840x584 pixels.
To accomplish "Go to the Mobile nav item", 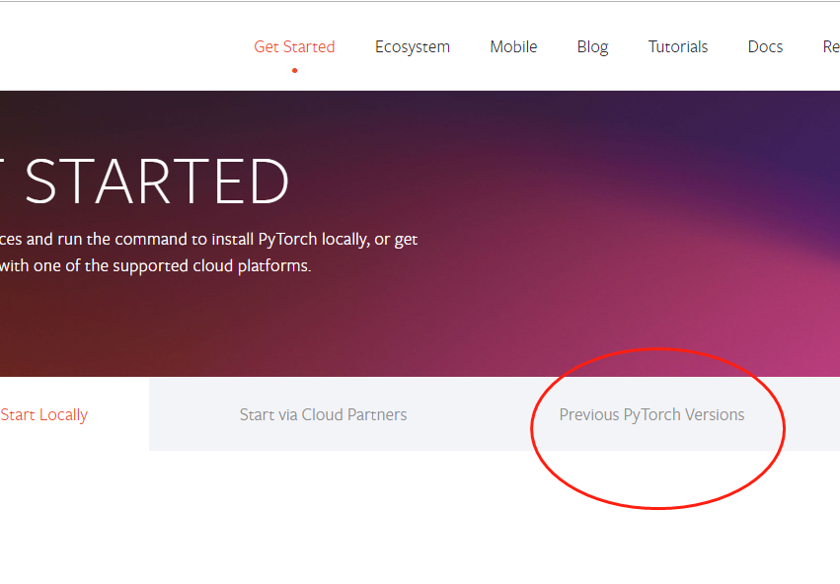I will pyautogui.click(x=513, y=47).
